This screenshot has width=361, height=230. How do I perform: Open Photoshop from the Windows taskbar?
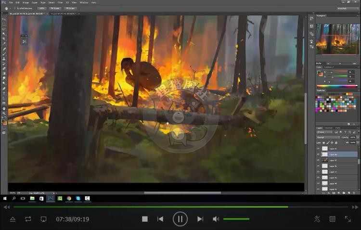51,198
